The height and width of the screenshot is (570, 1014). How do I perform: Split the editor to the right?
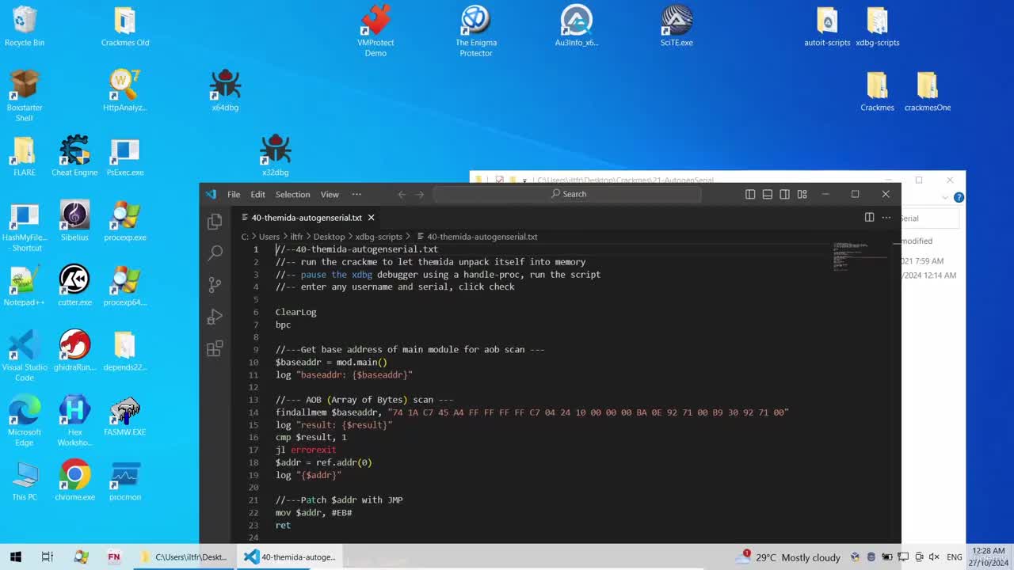point(869,218)
